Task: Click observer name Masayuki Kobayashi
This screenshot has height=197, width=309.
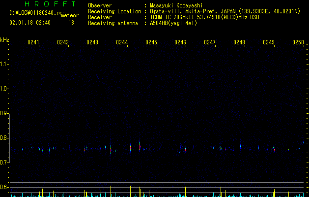Action: [176, 5]
